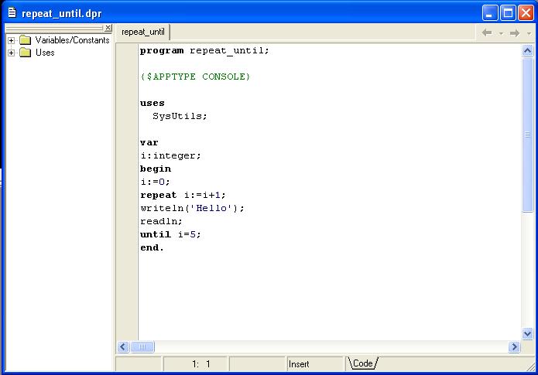Click the 'begin' keyword line
538x375 pixels.
tap(156, 169)
